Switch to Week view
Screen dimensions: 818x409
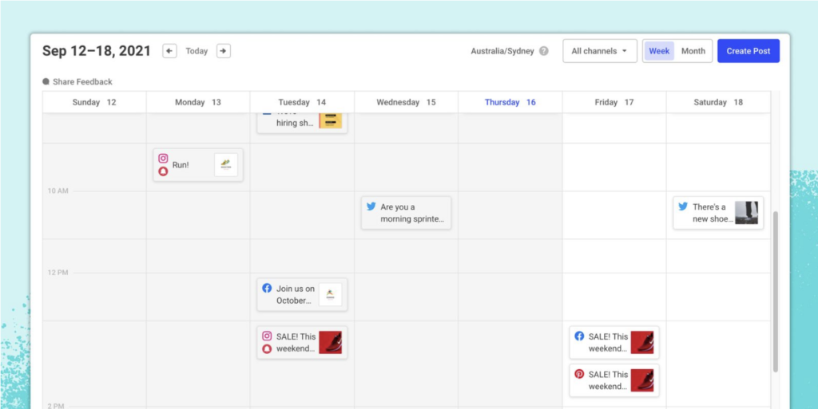point(659,51)
